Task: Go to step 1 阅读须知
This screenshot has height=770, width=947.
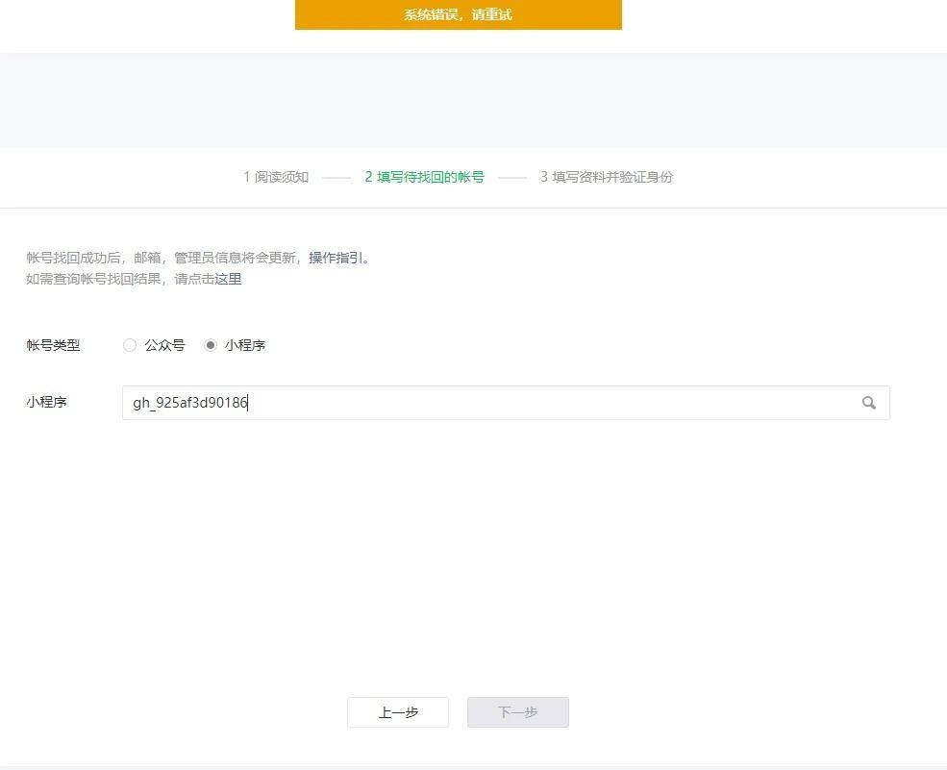Action: click(276, 177)
